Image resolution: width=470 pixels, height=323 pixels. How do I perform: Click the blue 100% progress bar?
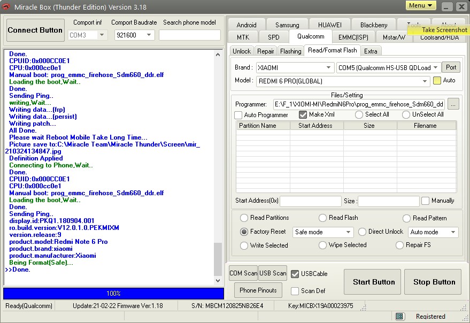tap(113, 294)
